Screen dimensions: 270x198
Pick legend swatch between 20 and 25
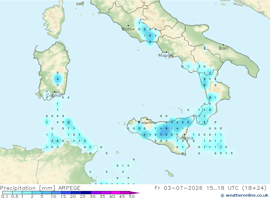[76, 193]
